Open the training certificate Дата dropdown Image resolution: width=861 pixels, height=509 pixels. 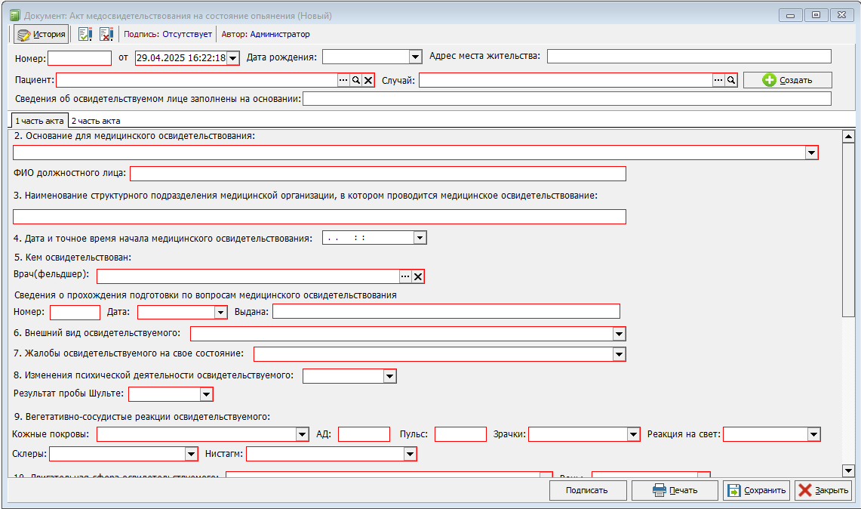click(x=221, y=312)
